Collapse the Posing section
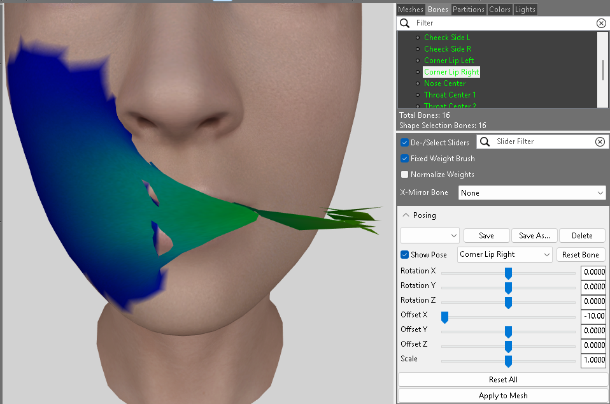Screen dimensions: 610x404 [406, 215]
